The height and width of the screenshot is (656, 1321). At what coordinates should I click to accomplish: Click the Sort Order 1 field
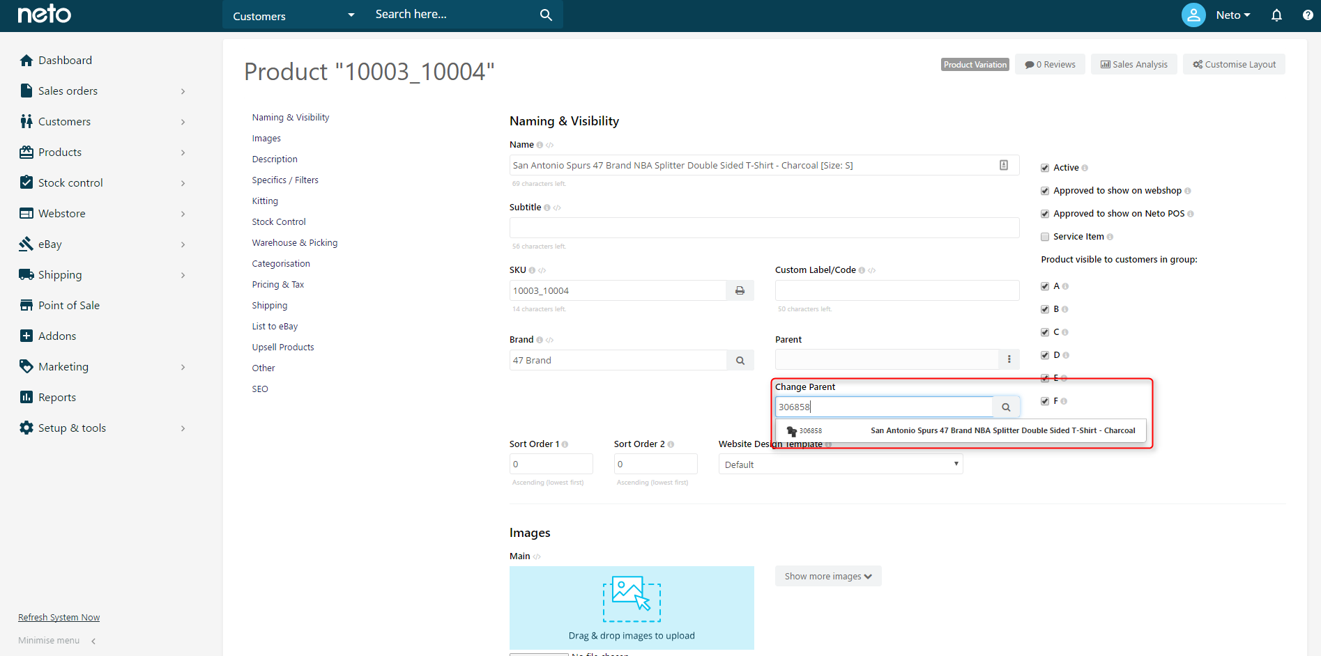551,464
